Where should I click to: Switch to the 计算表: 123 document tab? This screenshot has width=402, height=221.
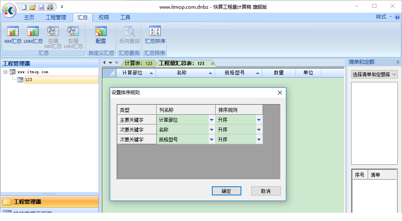click(x=138, y=63)
